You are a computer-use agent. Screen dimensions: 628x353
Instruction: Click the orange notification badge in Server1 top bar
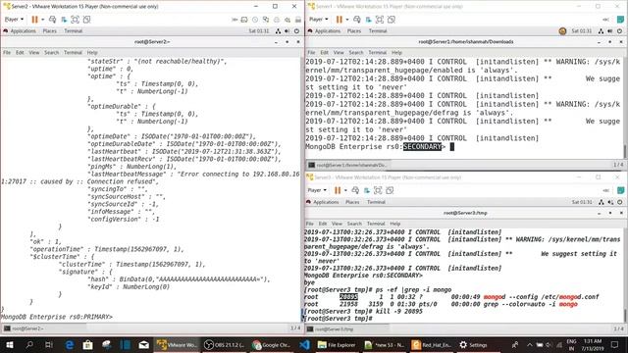[x=562, y=30]
